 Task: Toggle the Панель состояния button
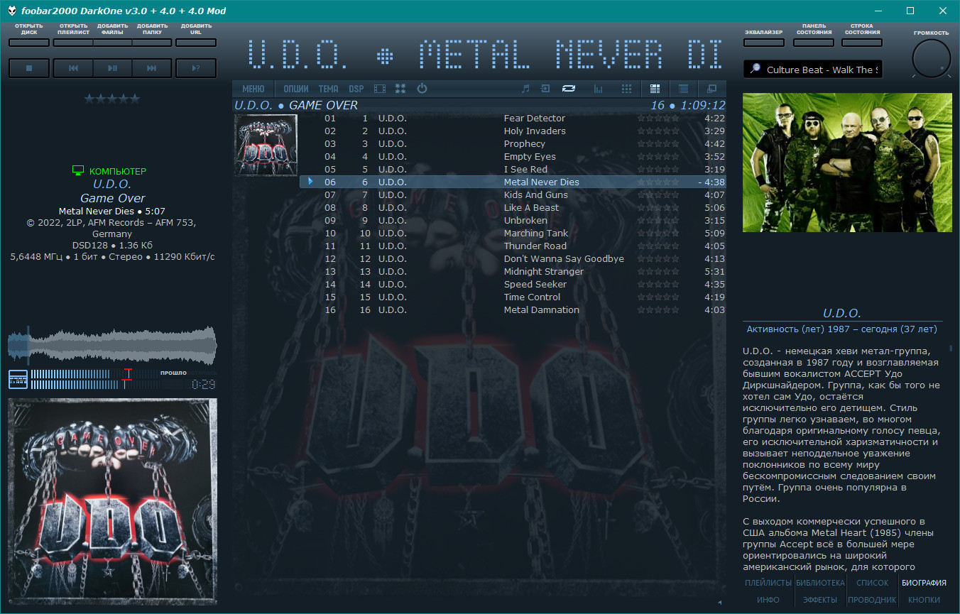[814, 43]
